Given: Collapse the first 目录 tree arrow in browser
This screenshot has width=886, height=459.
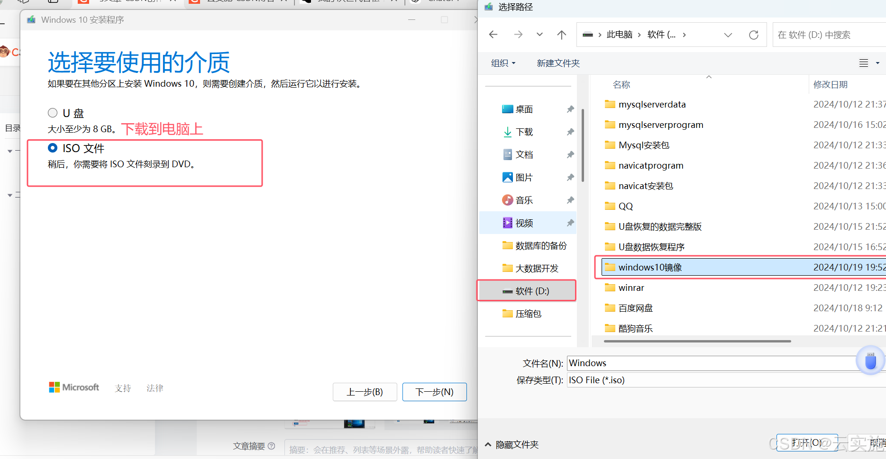Looking at the screenshot, I should point(10,151).
